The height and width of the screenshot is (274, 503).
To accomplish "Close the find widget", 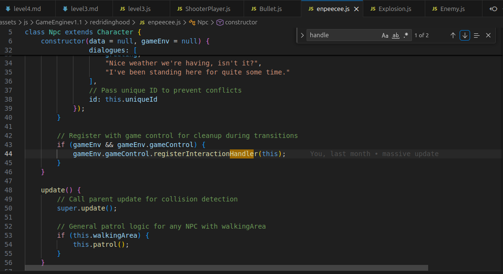I will pos(488,35).
